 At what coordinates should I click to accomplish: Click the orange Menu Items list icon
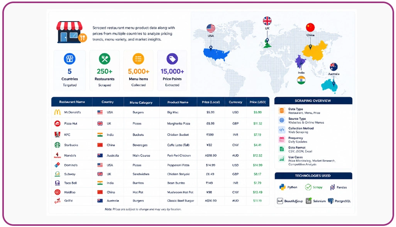(x=139, y=59)
